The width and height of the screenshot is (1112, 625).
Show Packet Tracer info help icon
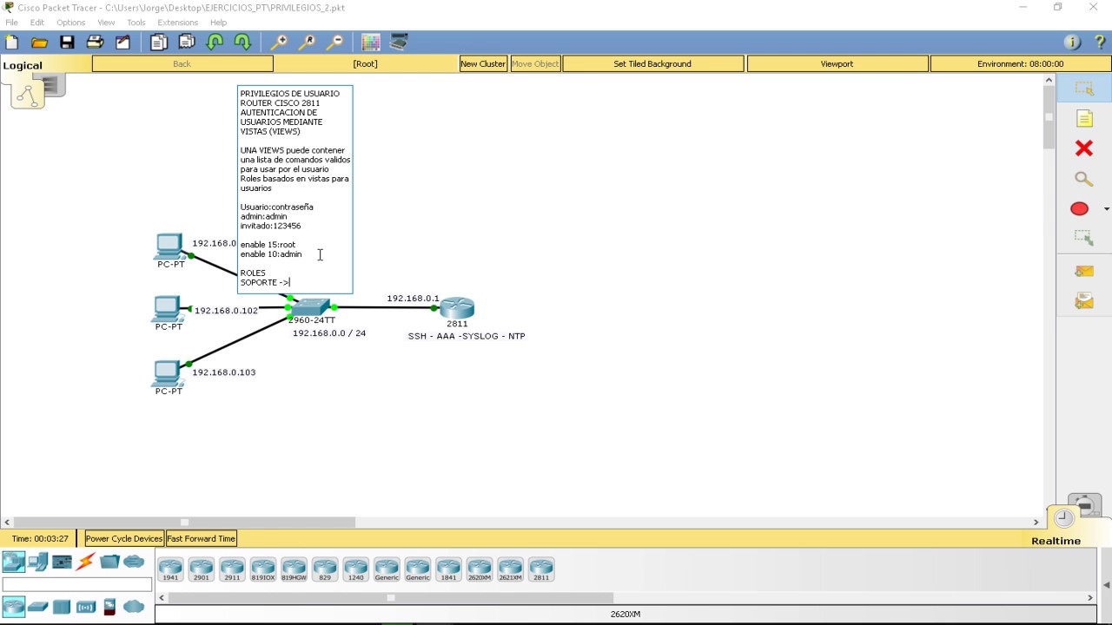pos(1072,42)
